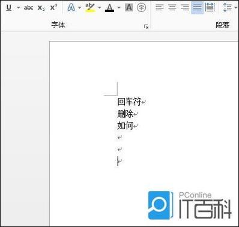The image size is (239, 227).
Task: Align text right
Action: tap(184, 8)
